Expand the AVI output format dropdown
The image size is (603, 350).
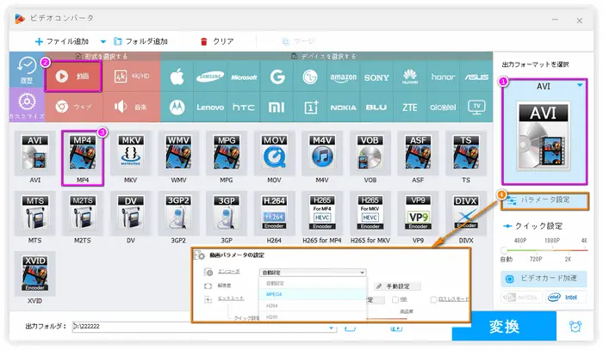579,85
